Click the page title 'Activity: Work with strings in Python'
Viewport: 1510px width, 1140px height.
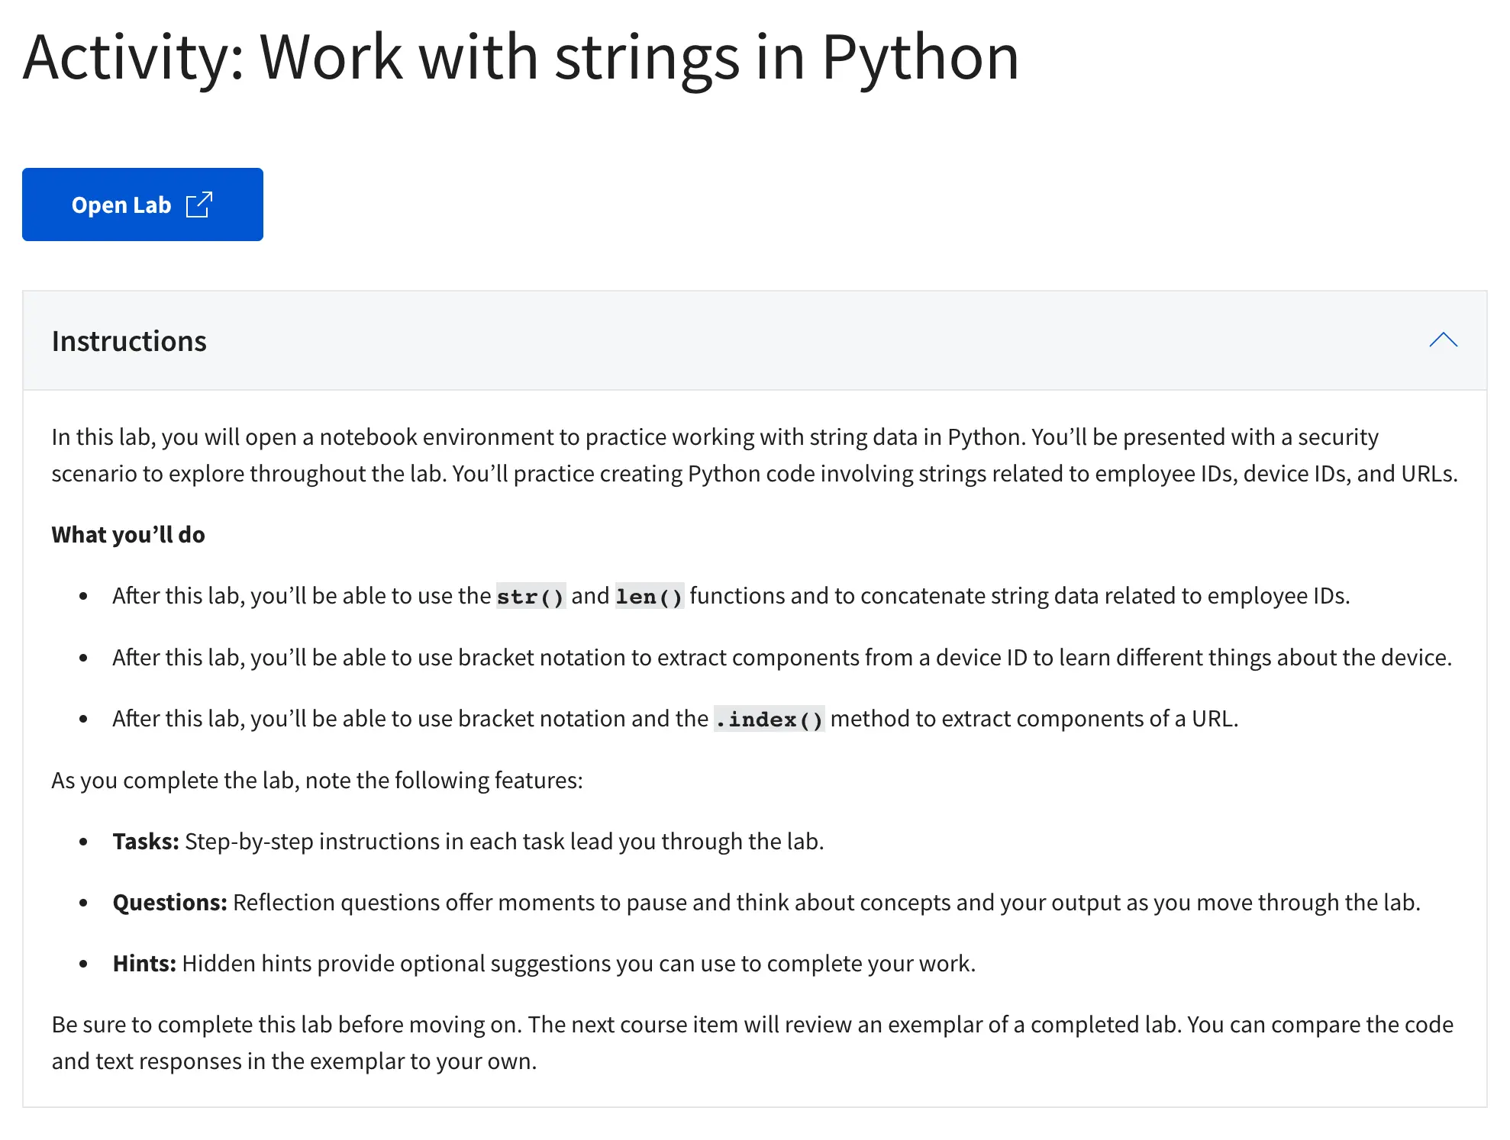[521, 57]
